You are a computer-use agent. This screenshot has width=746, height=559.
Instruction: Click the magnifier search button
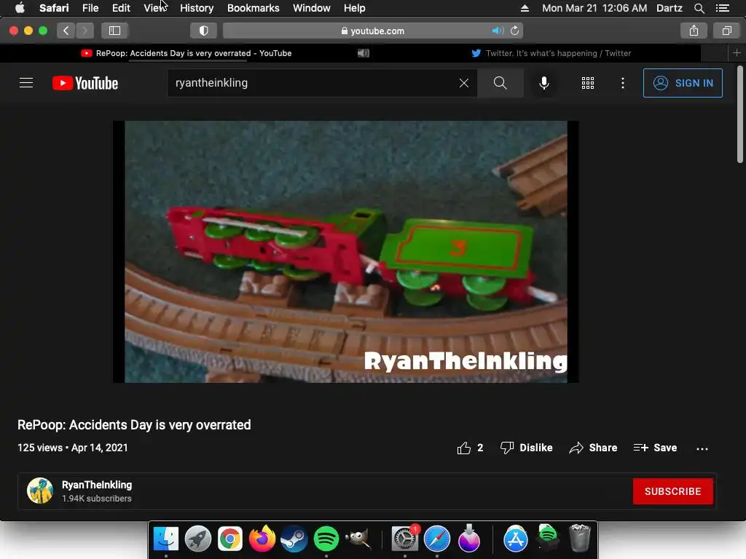click(500, 83)
